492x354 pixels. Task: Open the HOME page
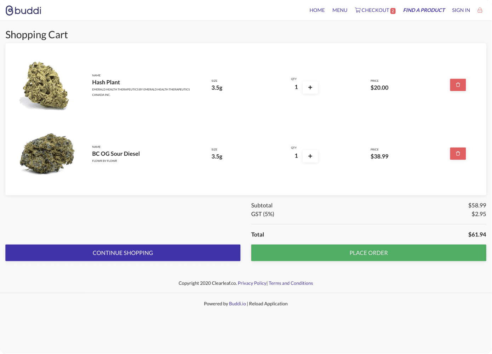pyautogui.click(x=317, y=10)
